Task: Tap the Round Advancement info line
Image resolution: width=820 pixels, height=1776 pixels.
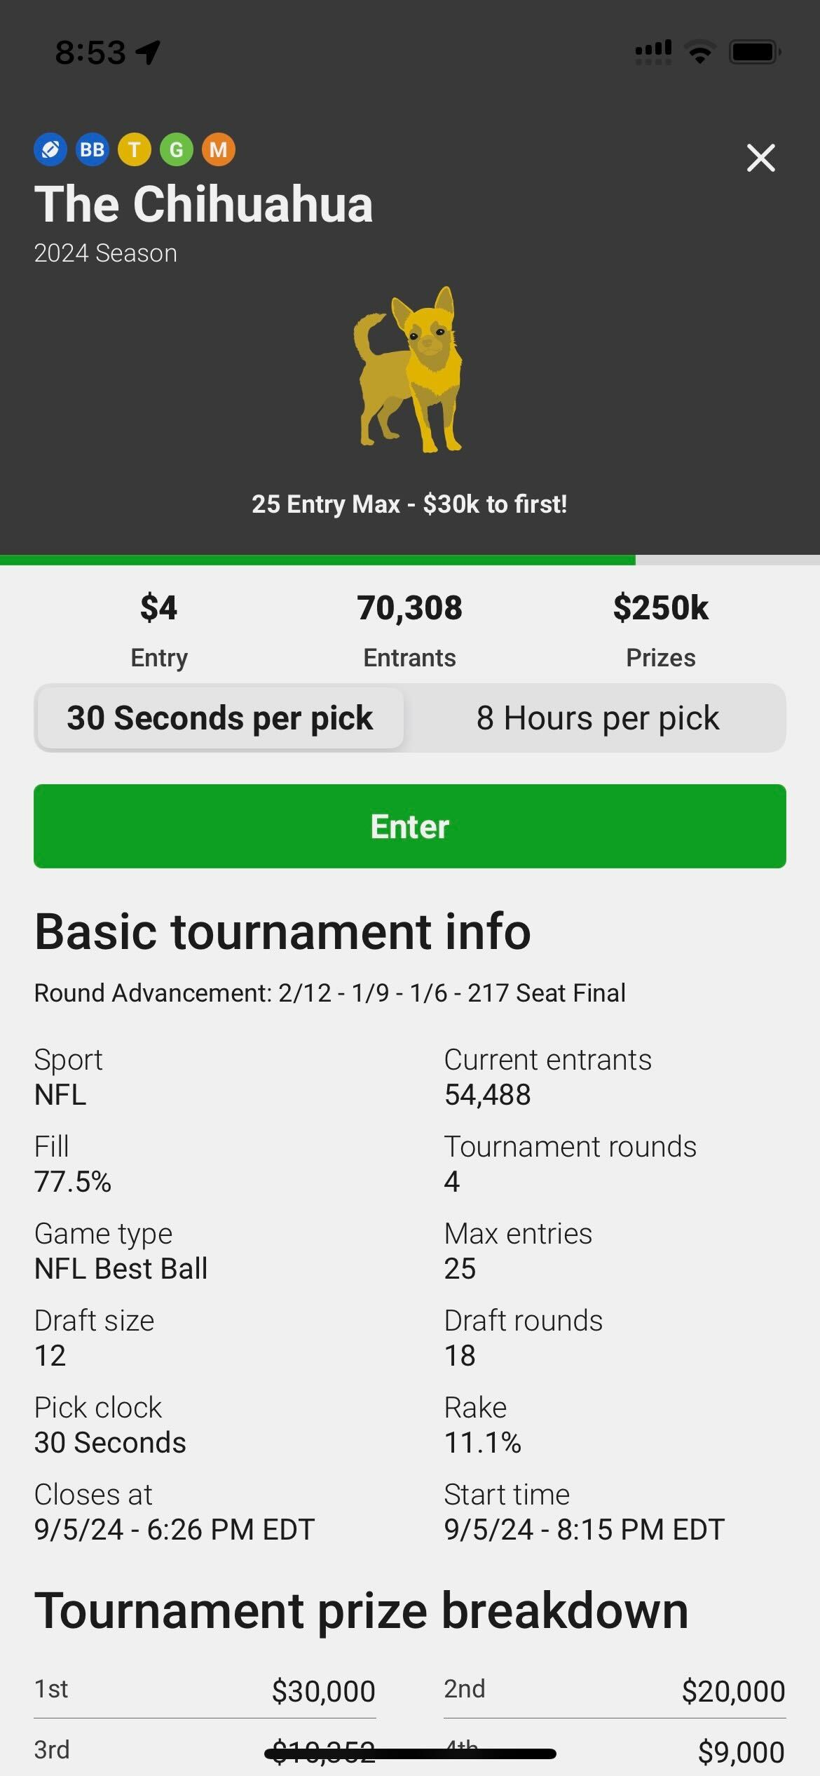Action: 329,993
